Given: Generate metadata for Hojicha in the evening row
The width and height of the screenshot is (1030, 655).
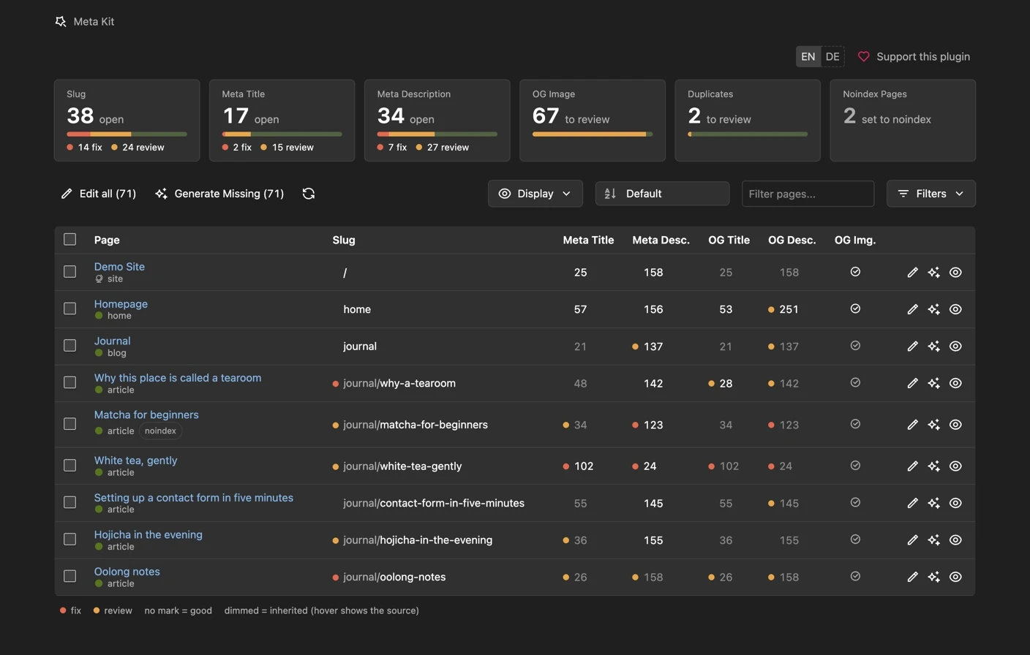Looking at the screenshot, I should pos(933,540).
